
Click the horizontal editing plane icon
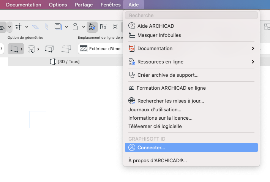click(x=35, y=27)
